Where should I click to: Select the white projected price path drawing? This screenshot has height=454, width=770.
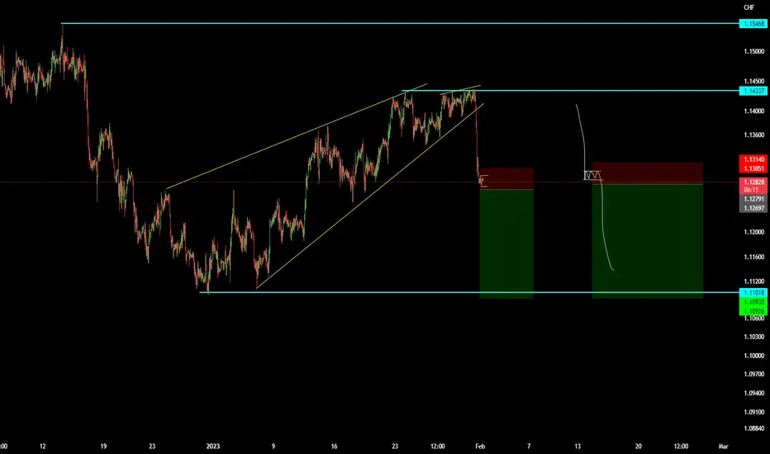[603, 221]
